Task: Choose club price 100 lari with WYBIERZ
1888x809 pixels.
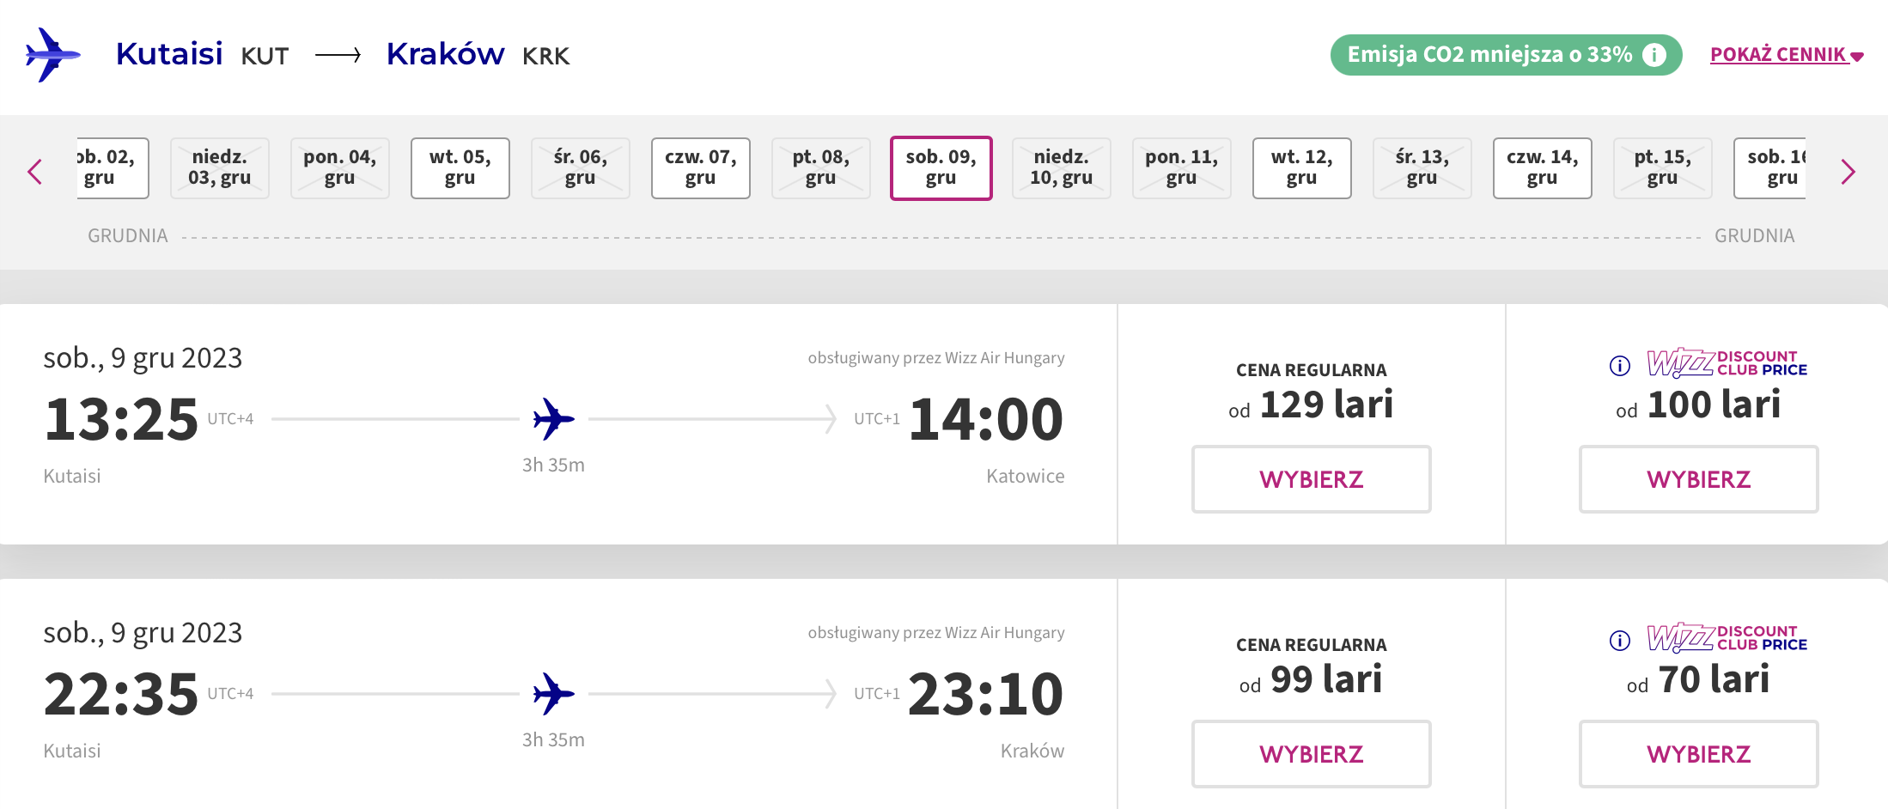Action: pyautogui.click(x=1699, y=479)
